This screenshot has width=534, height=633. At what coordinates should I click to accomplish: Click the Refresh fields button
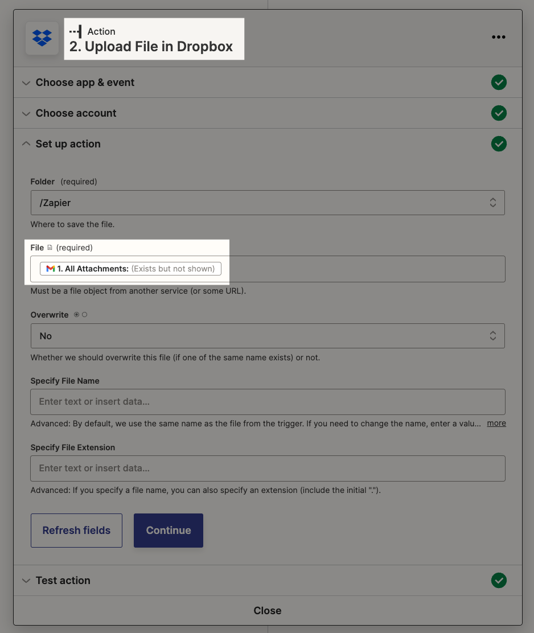[x=76, y=531]
